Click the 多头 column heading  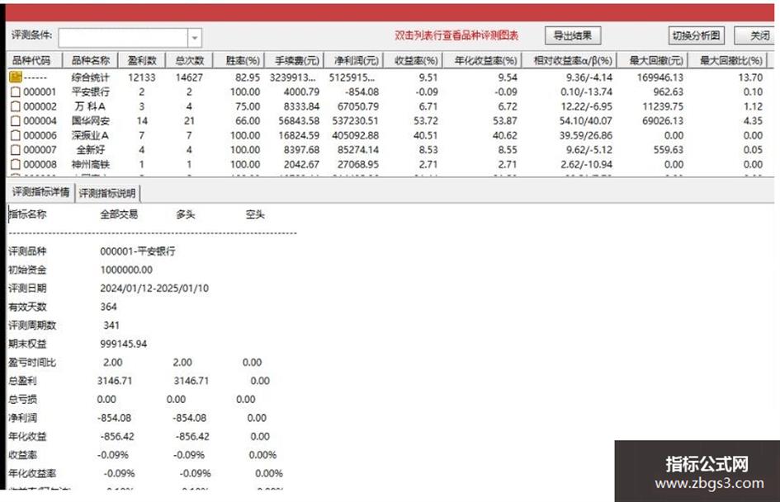coord(185,214)
